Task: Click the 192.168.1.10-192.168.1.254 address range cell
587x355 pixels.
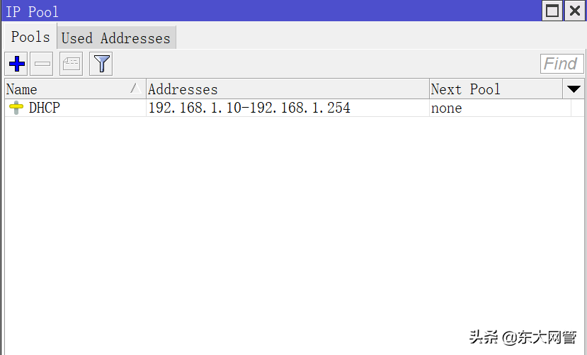Action: tap(249, 108)
